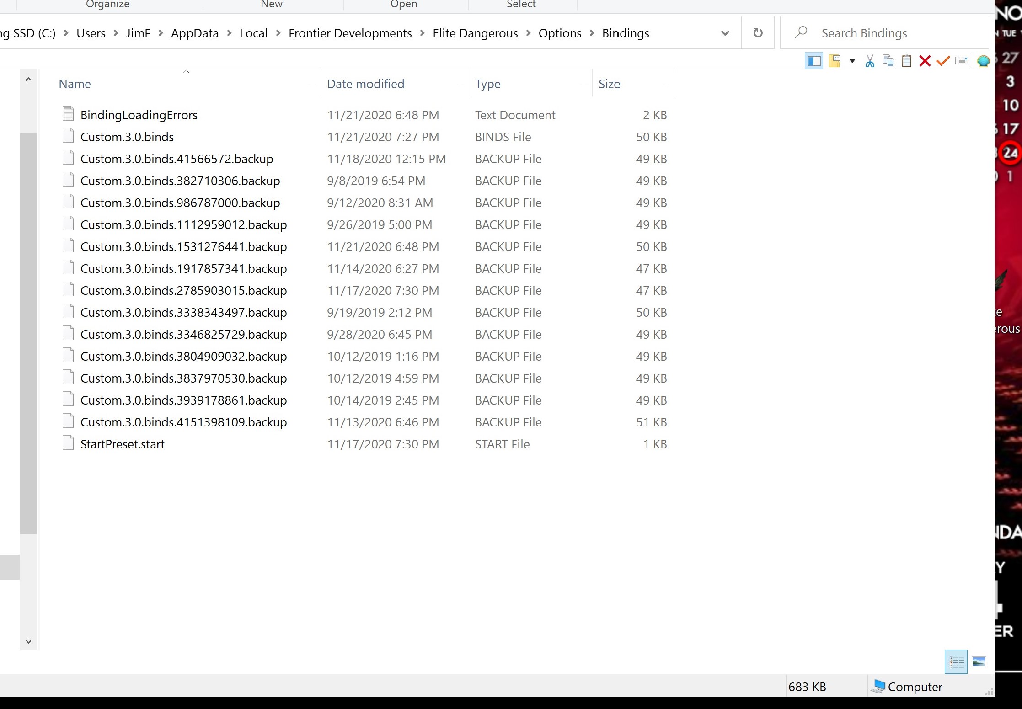Navigate to Users breadcrumb
The width and height of the screenshot is (1022, 709).
(91, 33)
